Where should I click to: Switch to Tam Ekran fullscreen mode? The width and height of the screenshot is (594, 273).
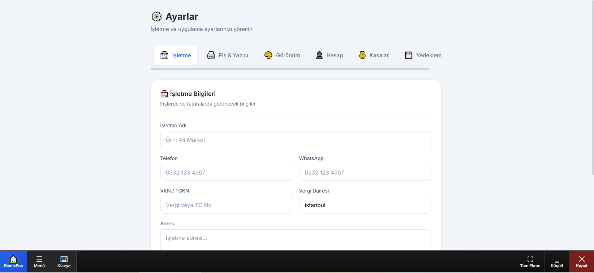[x=530, y=262]
